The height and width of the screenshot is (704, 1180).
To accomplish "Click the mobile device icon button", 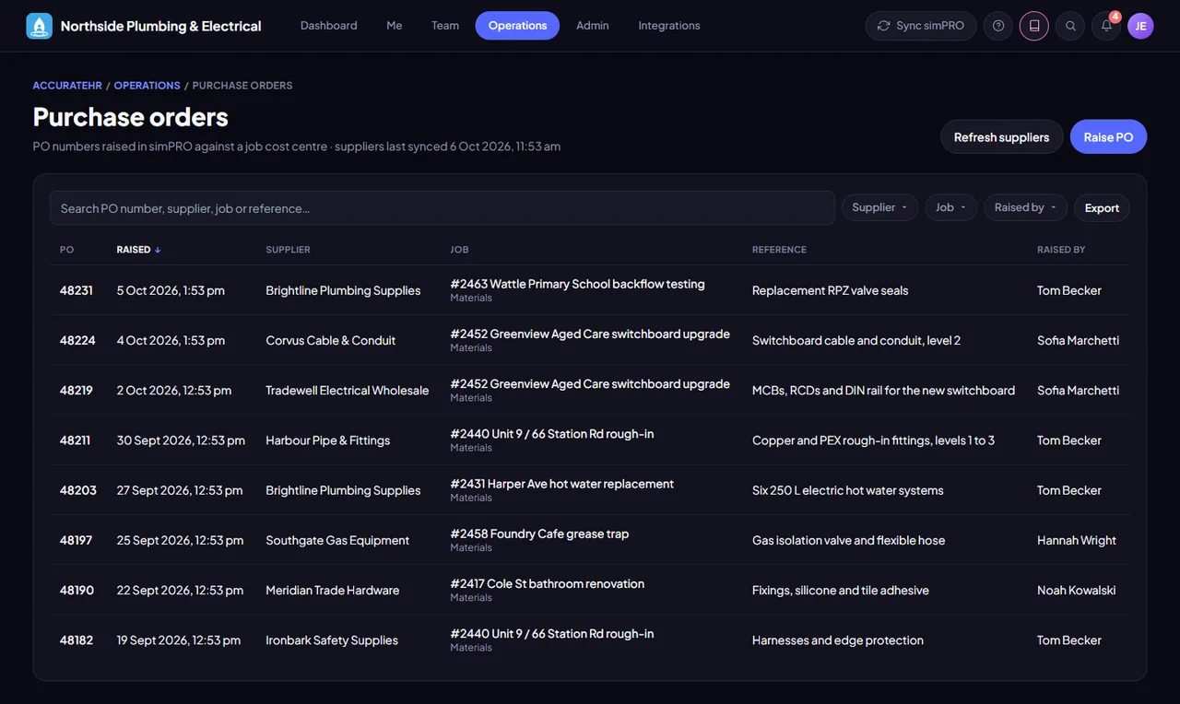I will [x=1034, y=26].
